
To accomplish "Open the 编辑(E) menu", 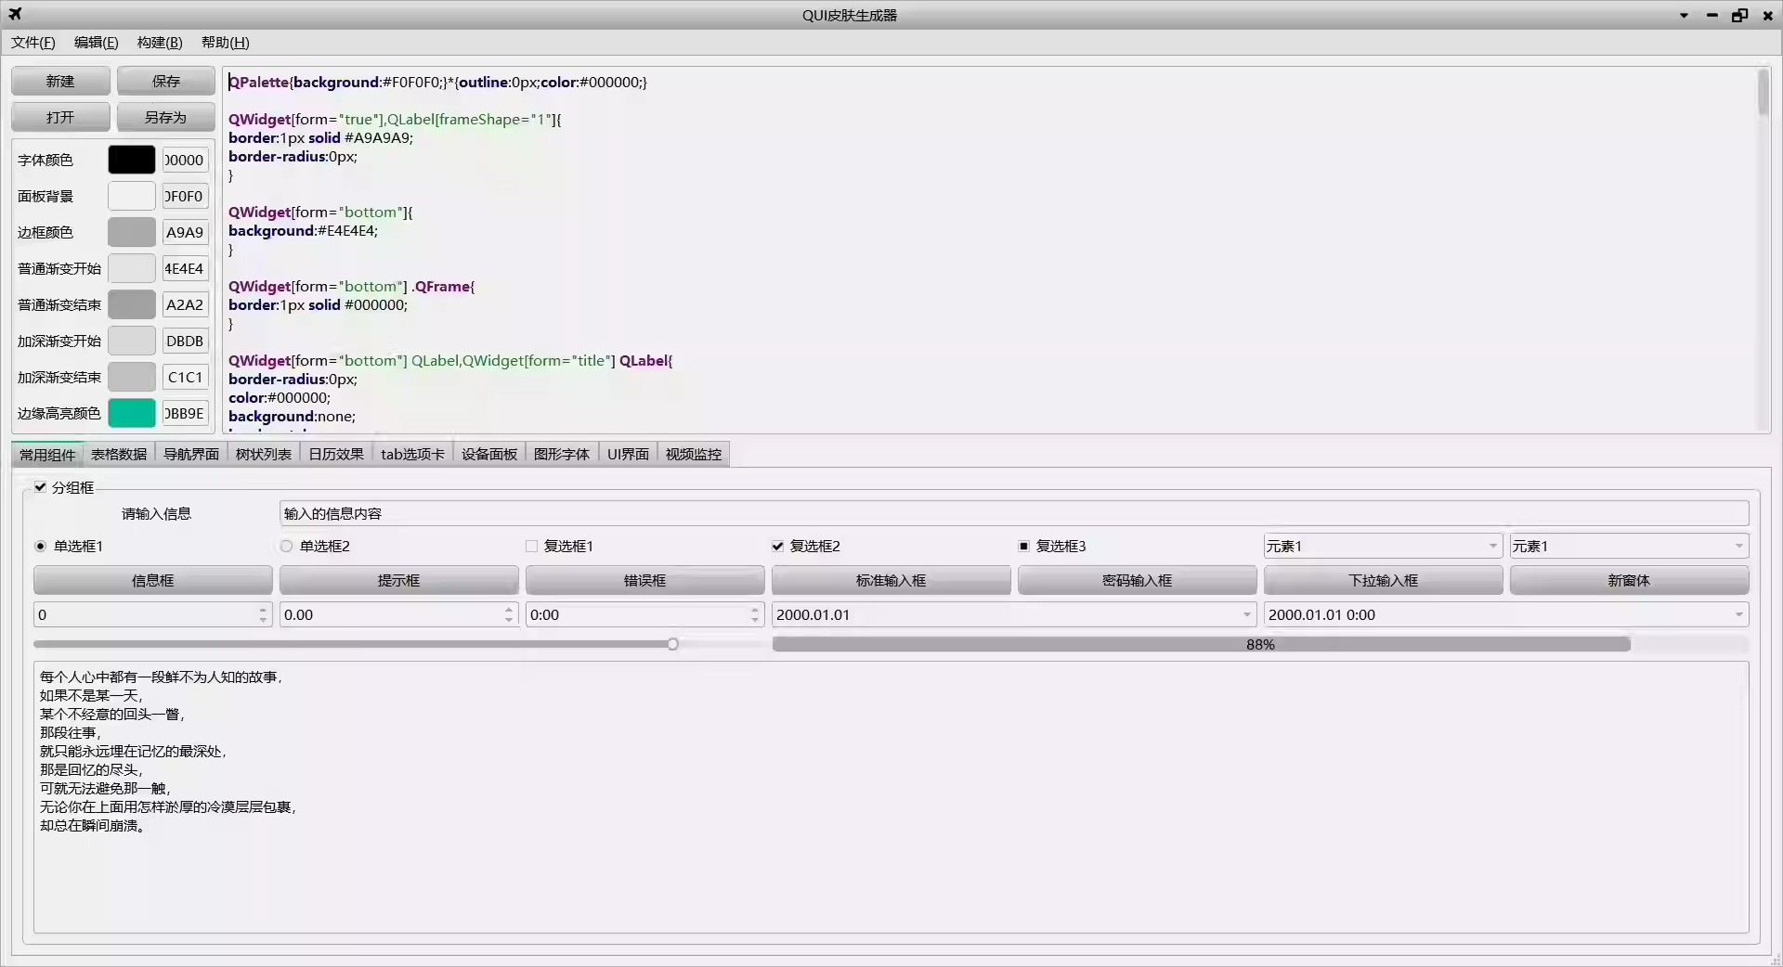I will click(97, 43).
